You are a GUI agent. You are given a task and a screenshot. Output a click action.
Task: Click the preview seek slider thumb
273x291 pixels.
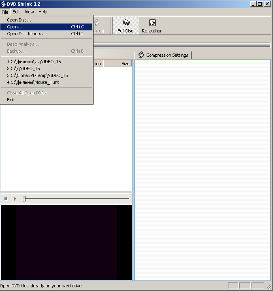point(24,199)
